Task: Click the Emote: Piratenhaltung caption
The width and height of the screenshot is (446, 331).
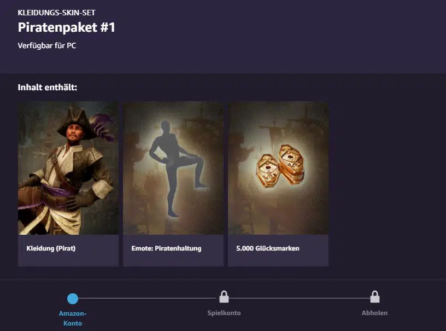Action: (x=166, y=248)
